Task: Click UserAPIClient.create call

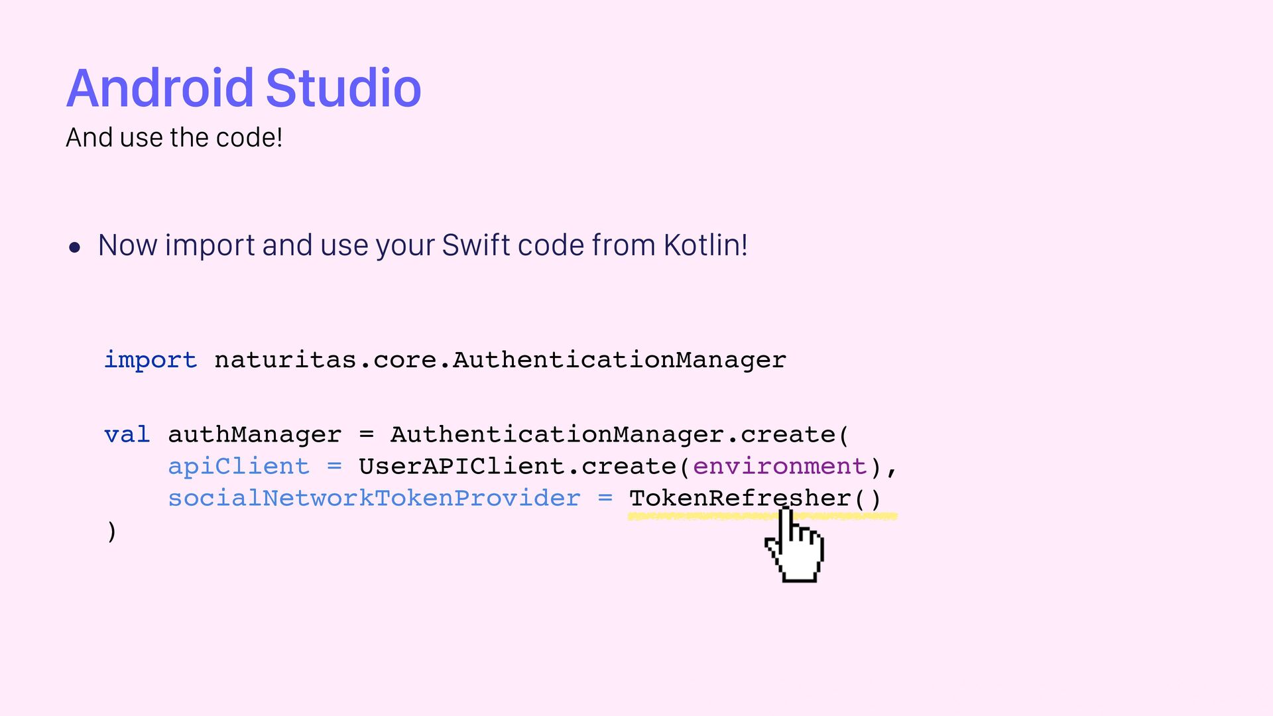Action: tap(517, 467)
